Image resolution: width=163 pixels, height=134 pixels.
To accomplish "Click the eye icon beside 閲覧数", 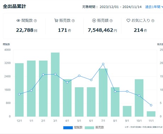I will pos(18,20).
